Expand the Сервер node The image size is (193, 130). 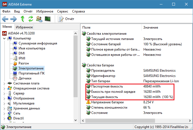coord(4,94)
